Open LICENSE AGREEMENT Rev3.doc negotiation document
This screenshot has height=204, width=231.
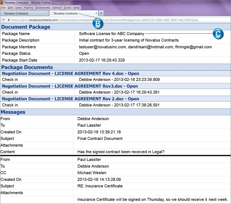click(x=70, y=86)
